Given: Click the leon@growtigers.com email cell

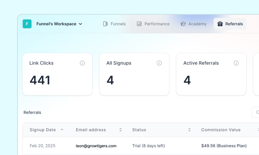Looking at the screenshot, I should coord(96,146).
